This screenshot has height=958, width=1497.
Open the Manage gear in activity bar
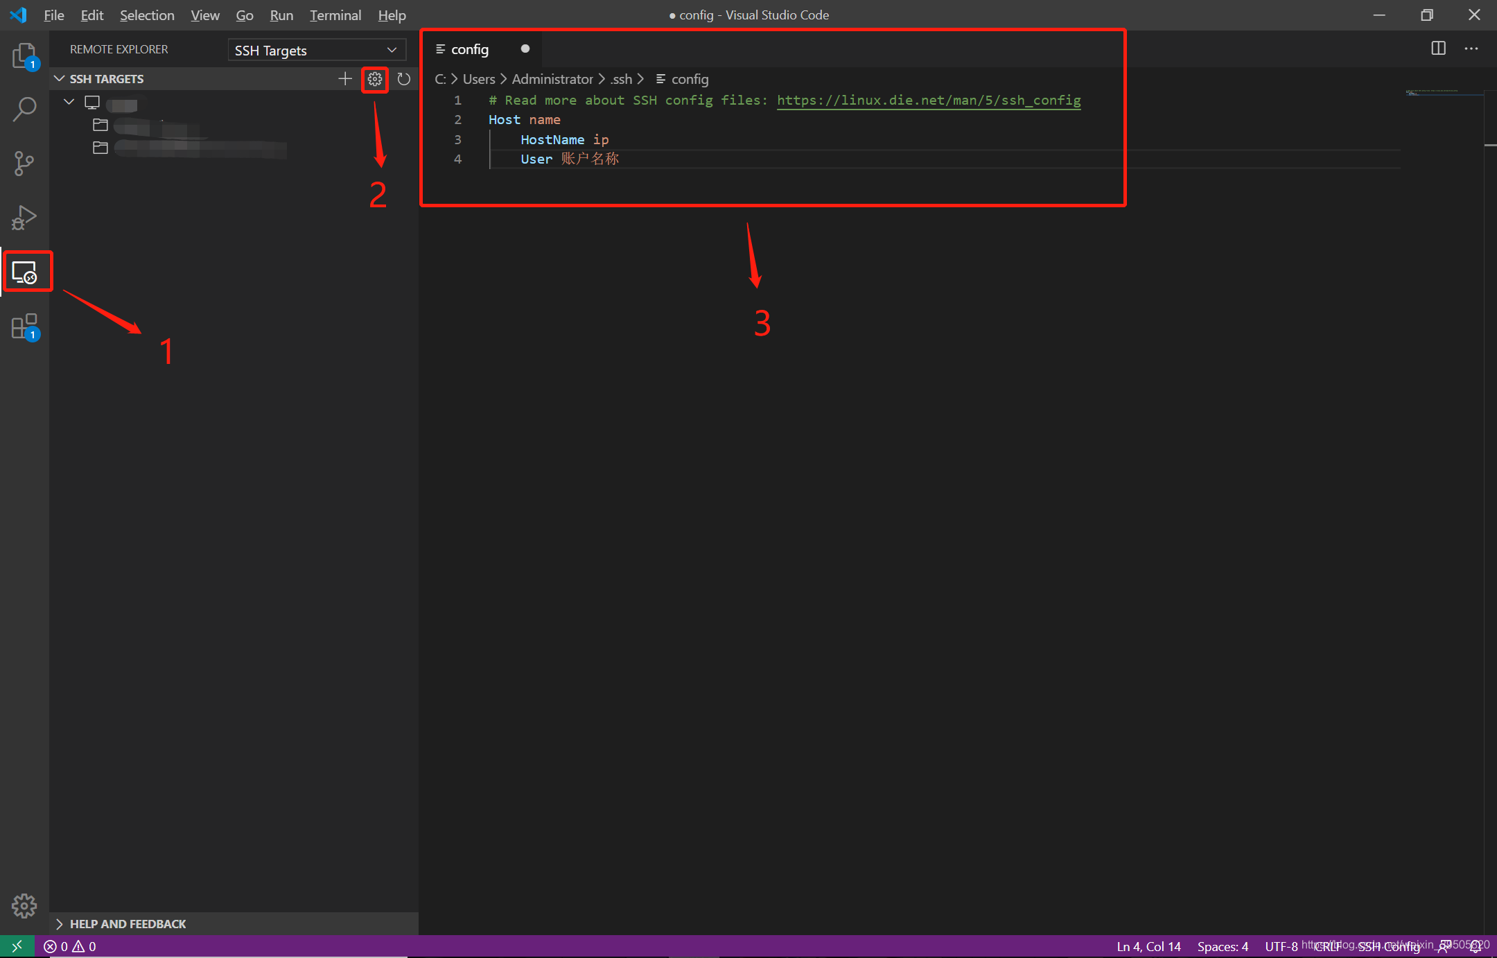tap(24, 905)
